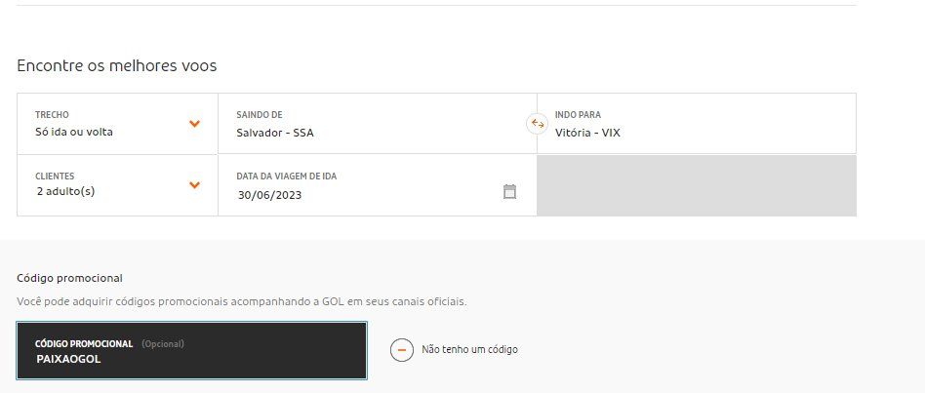The width and height of the screenshot is (925, 393).
Task: Click the minus circle beside Não tenho um código
Action: 402,349
